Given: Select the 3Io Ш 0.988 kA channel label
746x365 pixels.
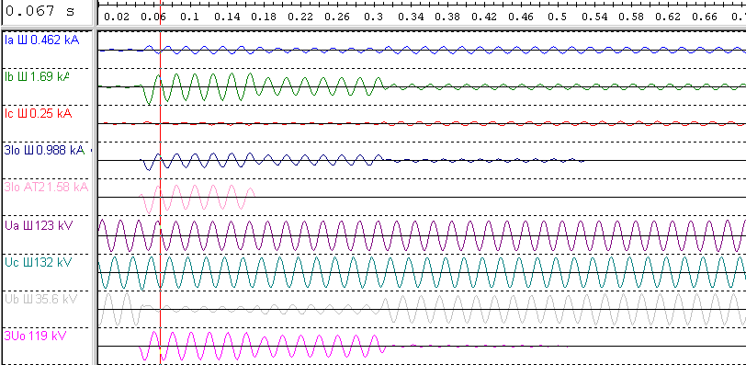Looking at the screenshot, I should 44,151.
